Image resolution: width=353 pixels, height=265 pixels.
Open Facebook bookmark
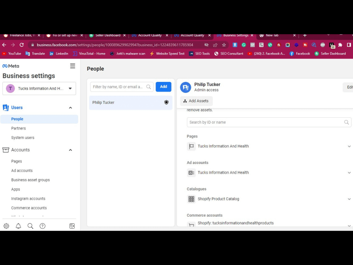coord(300,54)
